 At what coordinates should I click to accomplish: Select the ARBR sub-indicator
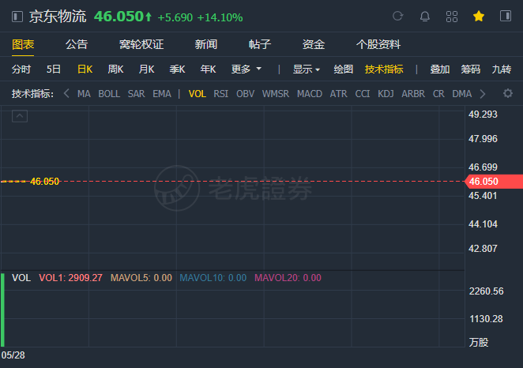[413, 94]
